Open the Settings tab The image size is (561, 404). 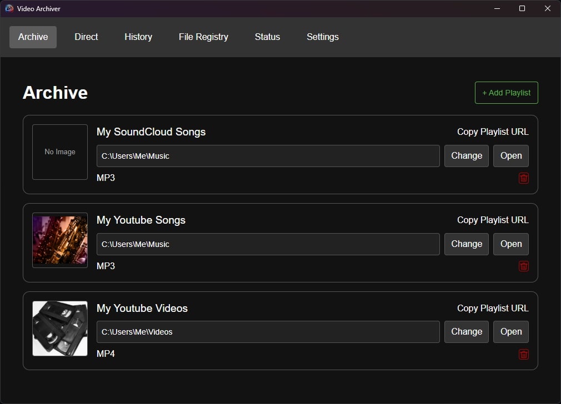pyautogui.click(x=322, y=37)
